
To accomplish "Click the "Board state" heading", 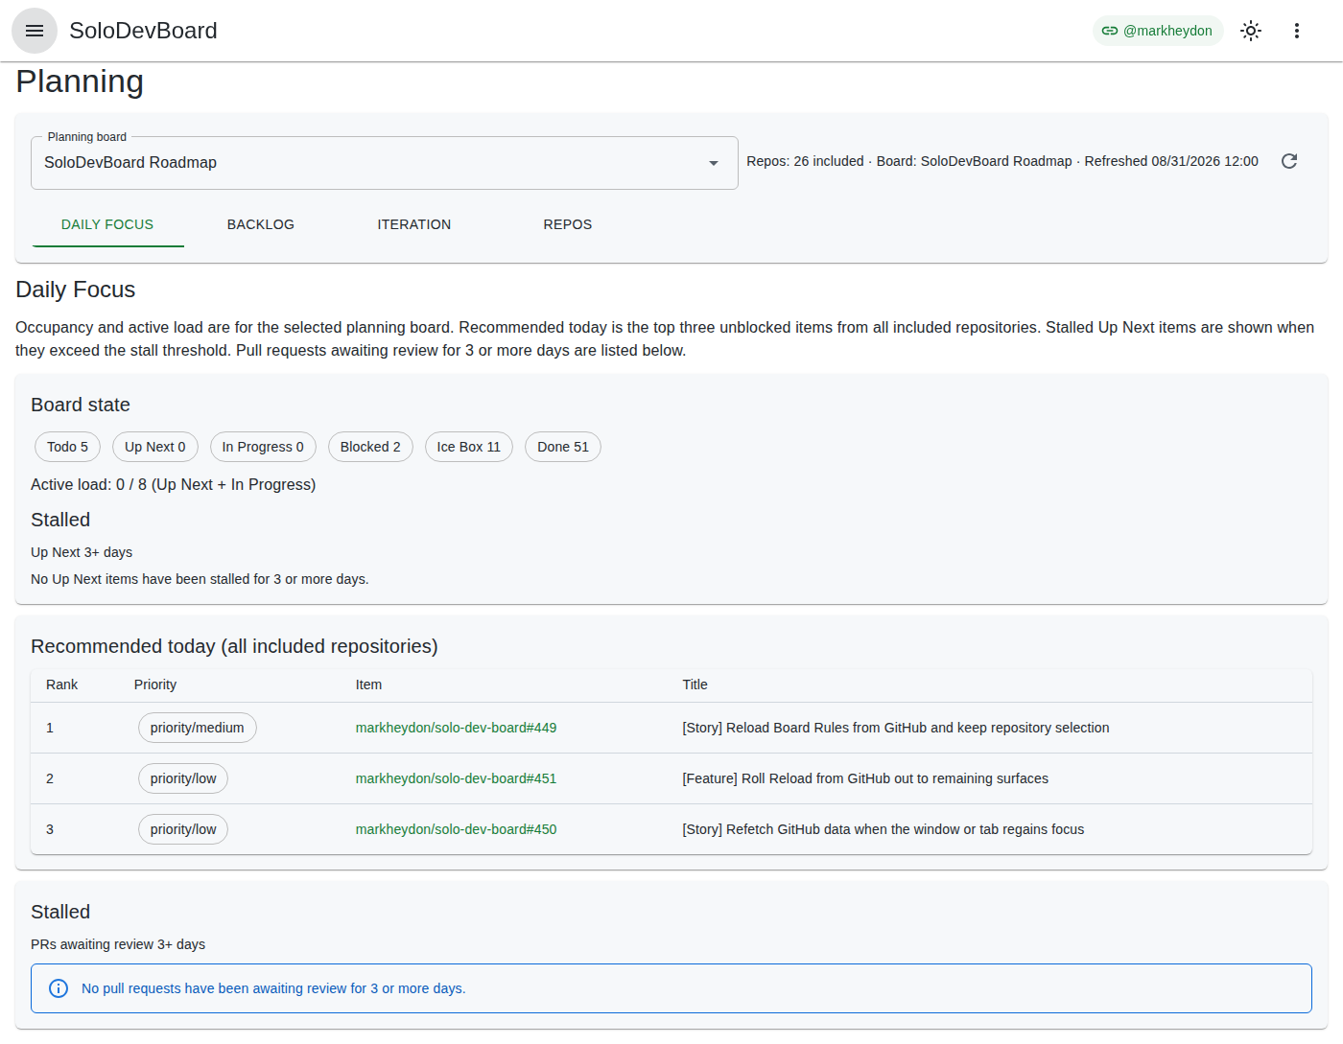I will [81, 405].
